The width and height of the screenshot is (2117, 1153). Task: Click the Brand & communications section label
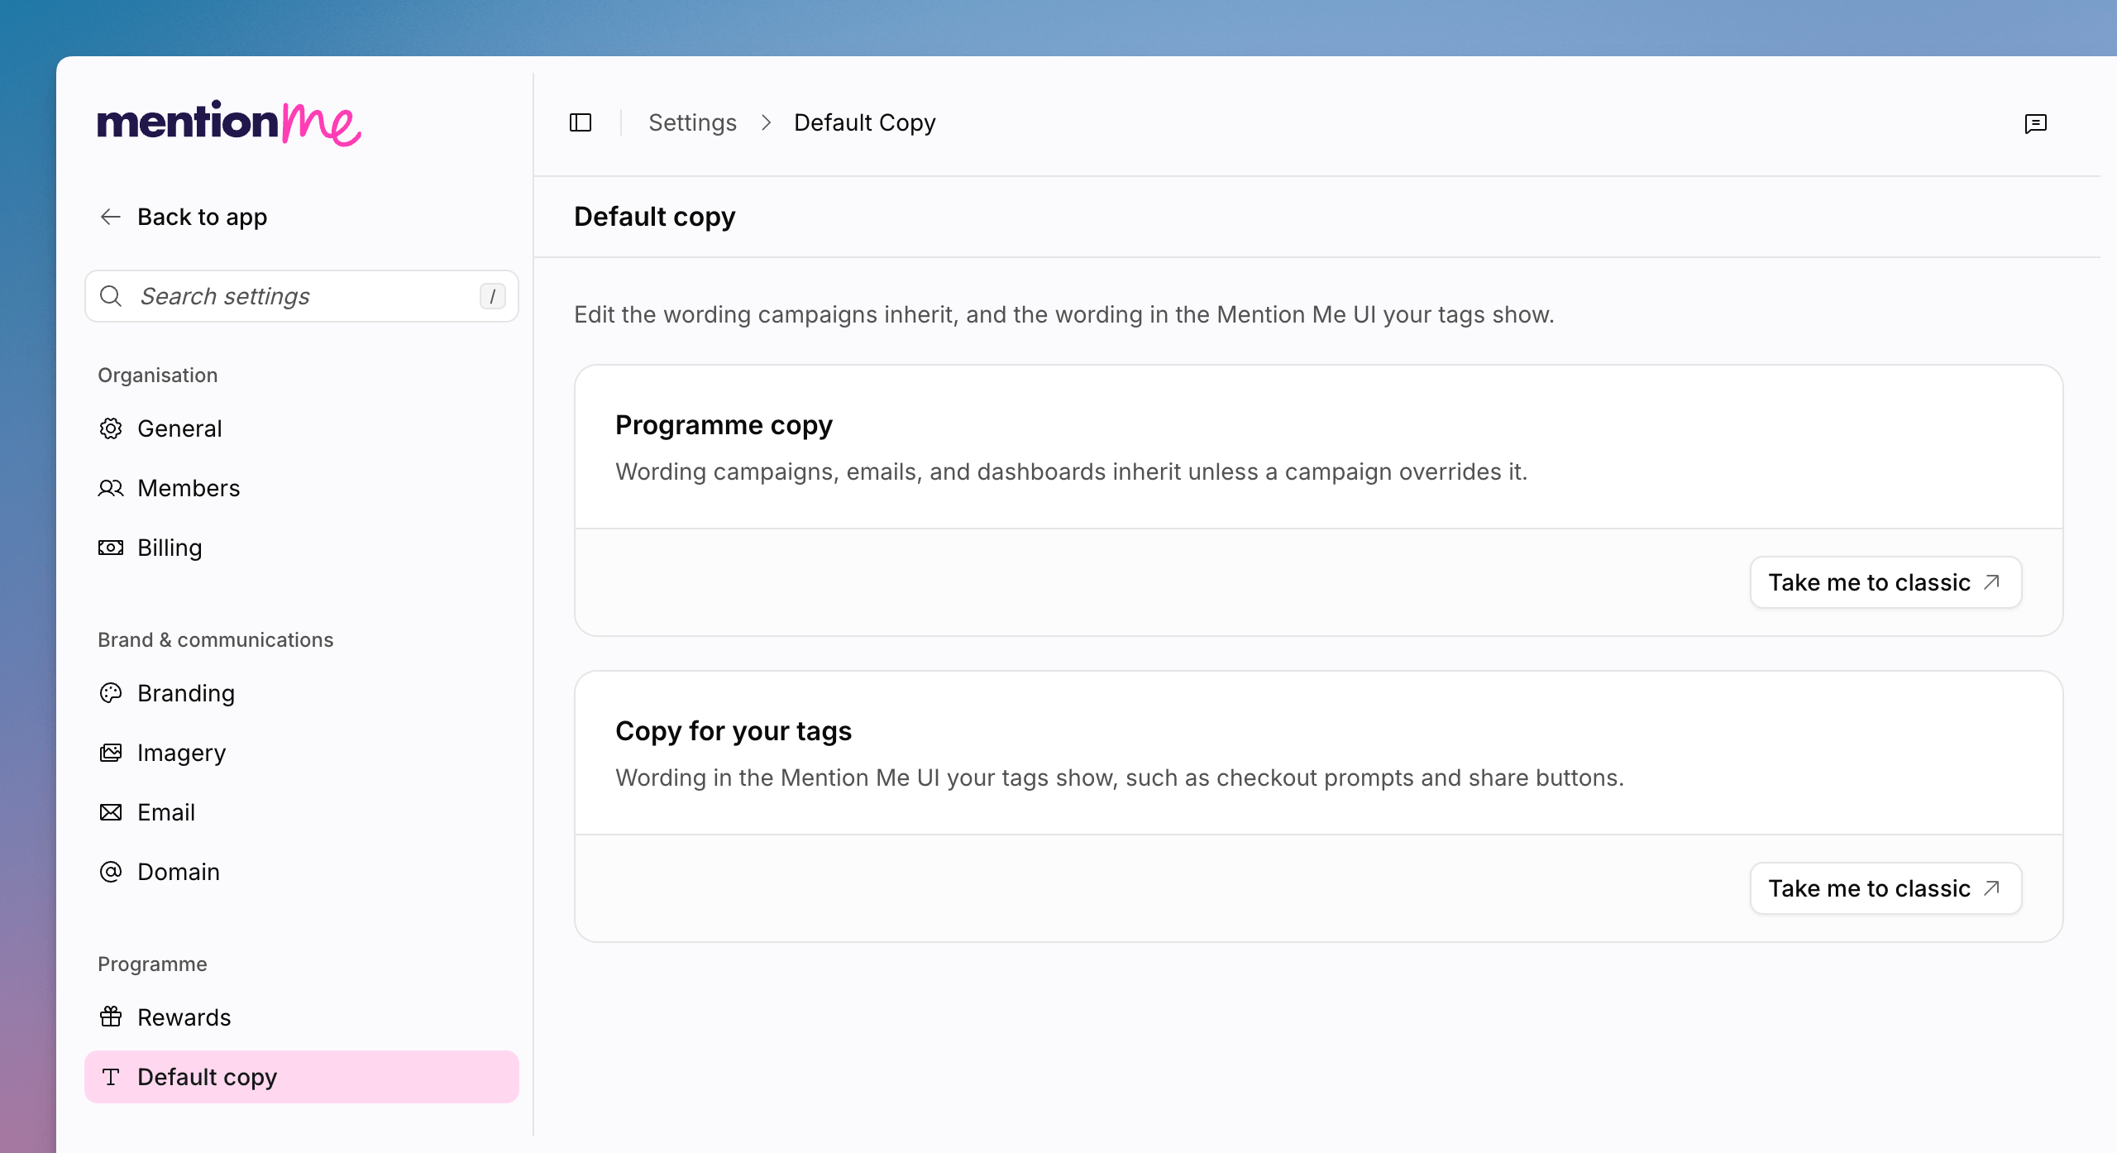tap(215, 640)
